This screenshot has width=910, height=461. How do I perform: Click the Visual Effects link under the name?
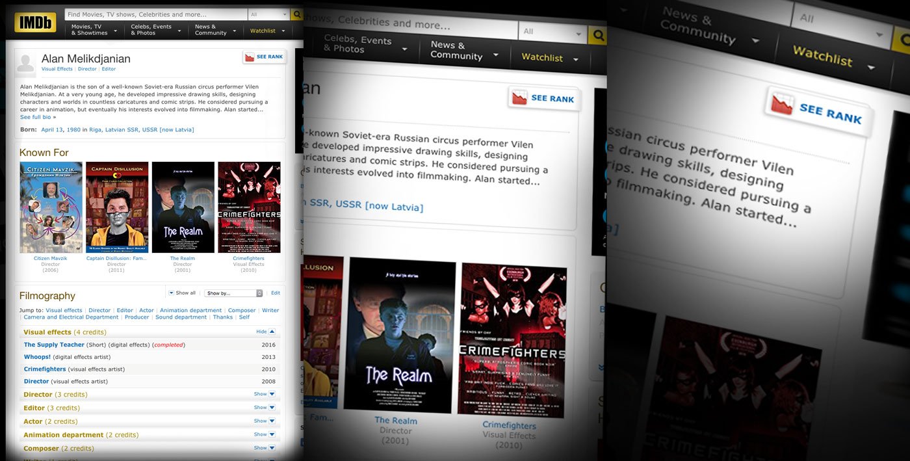pos(57,69)
